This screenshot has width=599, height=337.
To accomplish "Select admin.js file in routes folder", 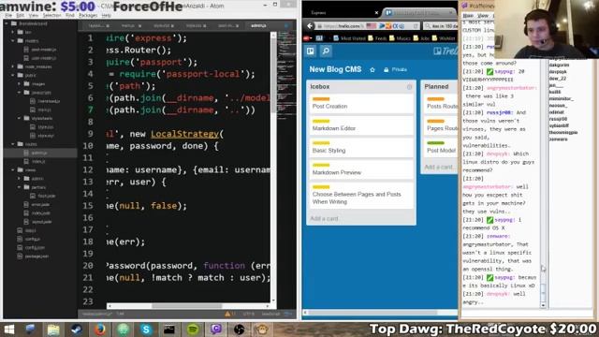I will pos(39,153).
